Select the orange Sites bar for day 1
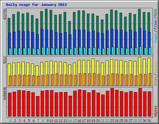 [10, 81]
